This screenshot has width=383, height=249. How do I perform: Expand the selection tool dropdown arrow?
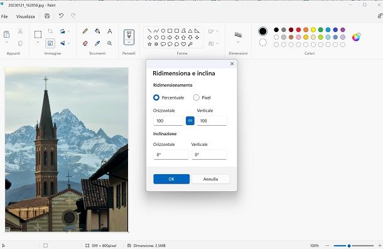tap(38, 43)
